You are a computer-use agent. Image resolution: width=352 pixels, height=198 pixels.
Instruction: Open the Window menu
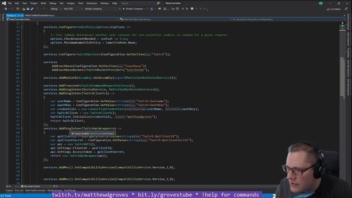point(105,3)
